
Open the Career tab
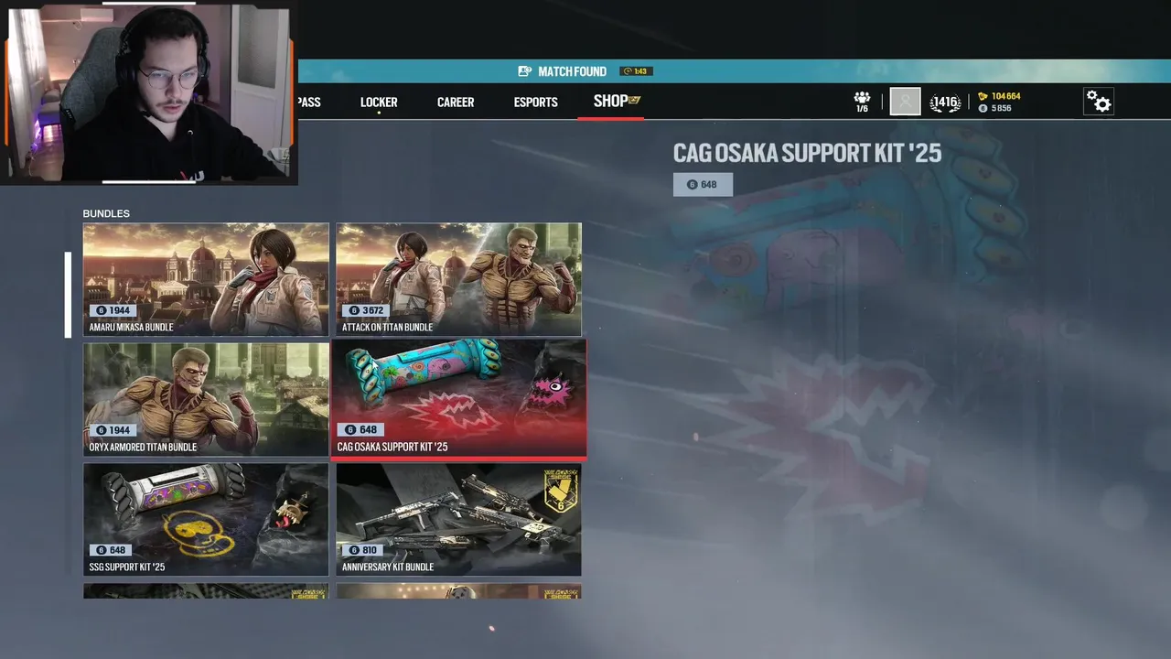[x=456, y=102]
